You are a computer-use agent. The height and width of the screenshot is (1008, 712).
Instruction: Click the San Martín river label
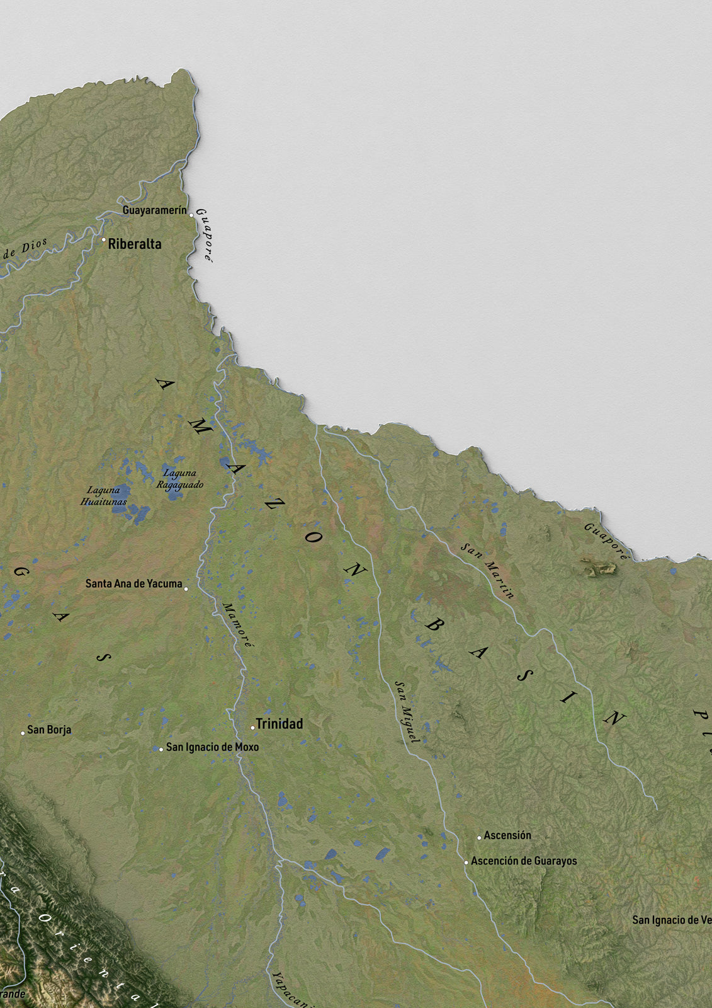click(x=488, y=570)
